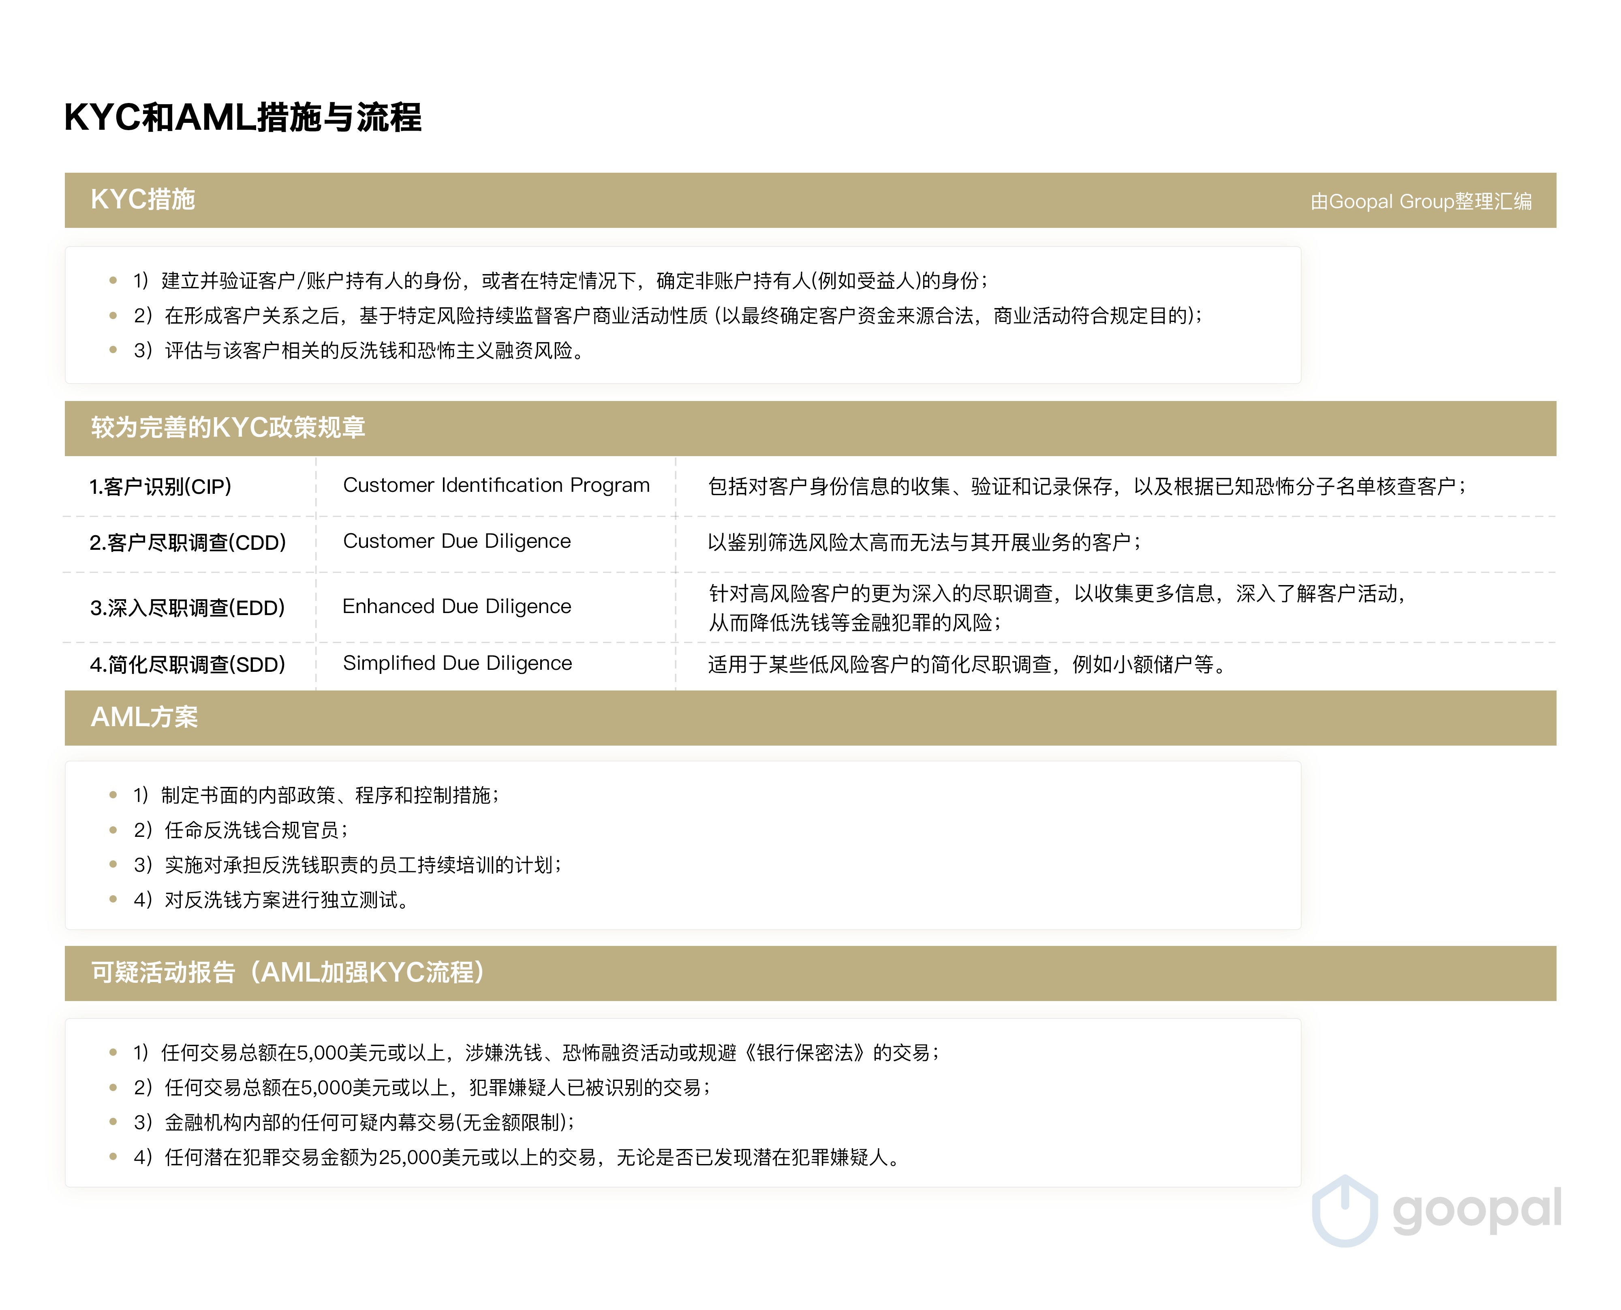The image size is (1621, 1310).
Task: Click line '1）任何交易总额在5,000美元' mentioning 银行保密法
Action: pos(536,1053)
